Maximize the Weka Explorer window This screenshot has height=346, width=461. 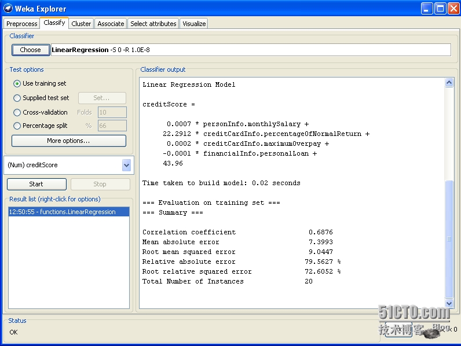440,8
